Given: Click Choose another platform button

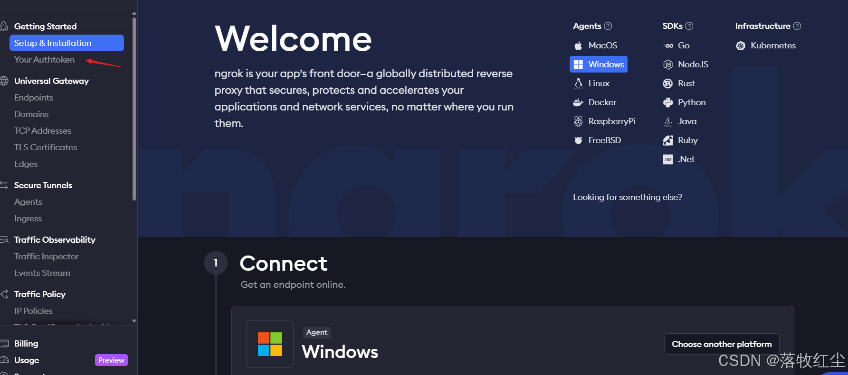Looking at the screenshot, I should 722,344.
